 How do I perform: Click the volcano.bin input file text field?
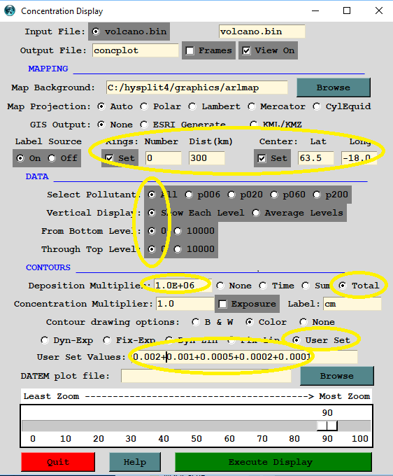262,31
